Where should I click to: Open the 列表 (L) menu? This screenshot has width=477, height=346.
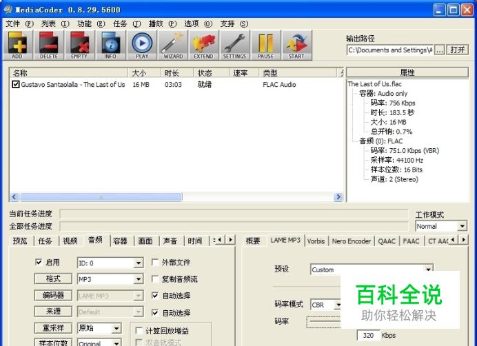pyautogui.click(x=55, y=23)
